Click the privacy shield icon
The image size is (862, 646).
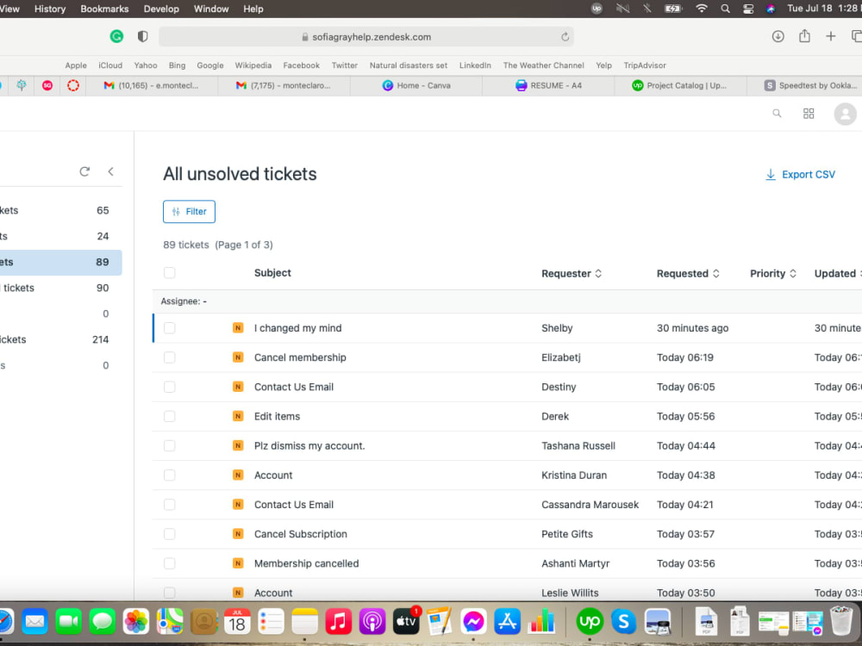pos(143,36)
